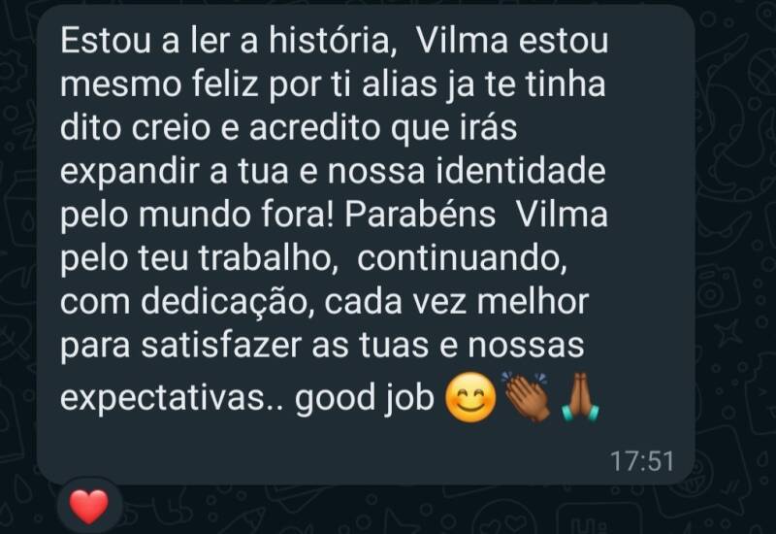Click the "good job" text
The height and width of the screenshot is (534, 776).
(365, 397)
